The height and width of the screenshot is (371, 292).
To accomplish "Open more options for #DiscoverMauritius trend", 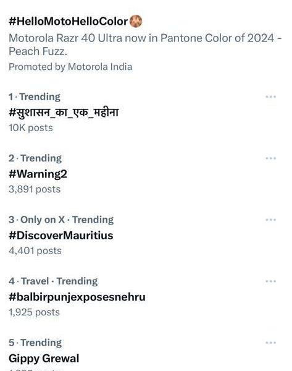I will pos(270,220).
